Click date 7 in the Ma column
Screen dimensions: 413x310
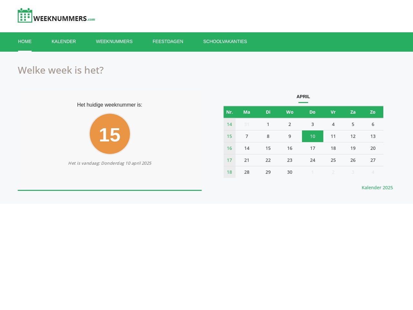[247, 136]
